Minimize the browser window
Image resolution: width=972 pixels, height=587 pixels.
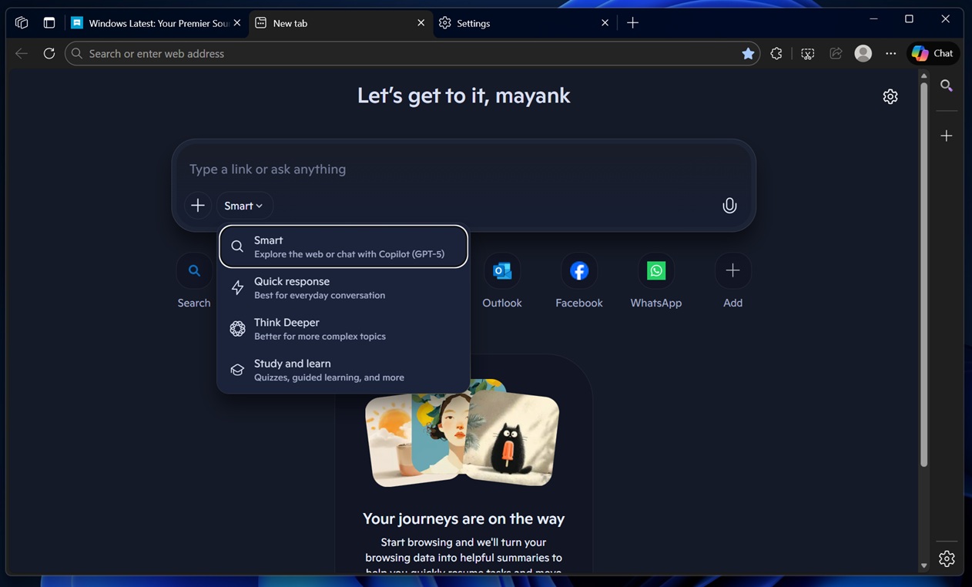873,18
